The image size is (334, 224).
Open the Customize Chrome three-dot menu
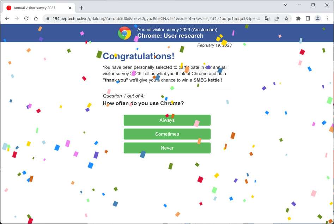click(327, 18)
